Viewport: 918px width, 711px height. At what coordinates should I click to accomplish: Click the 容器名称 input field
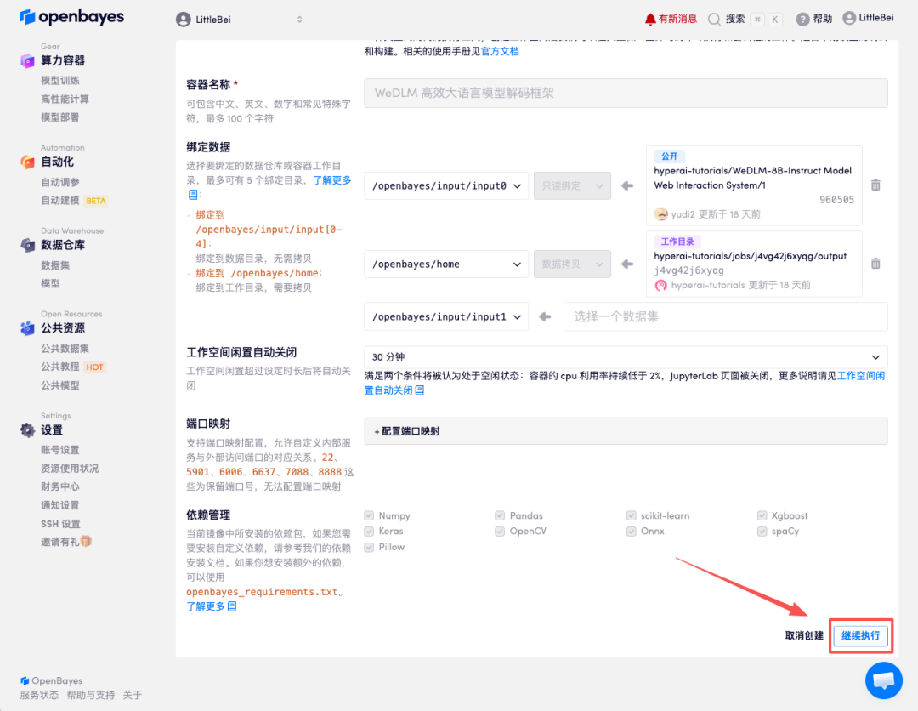coord(626,93)
